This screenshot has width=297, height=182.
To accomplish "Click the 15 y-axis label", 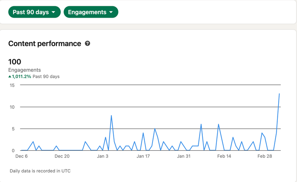I will (12, 85).
